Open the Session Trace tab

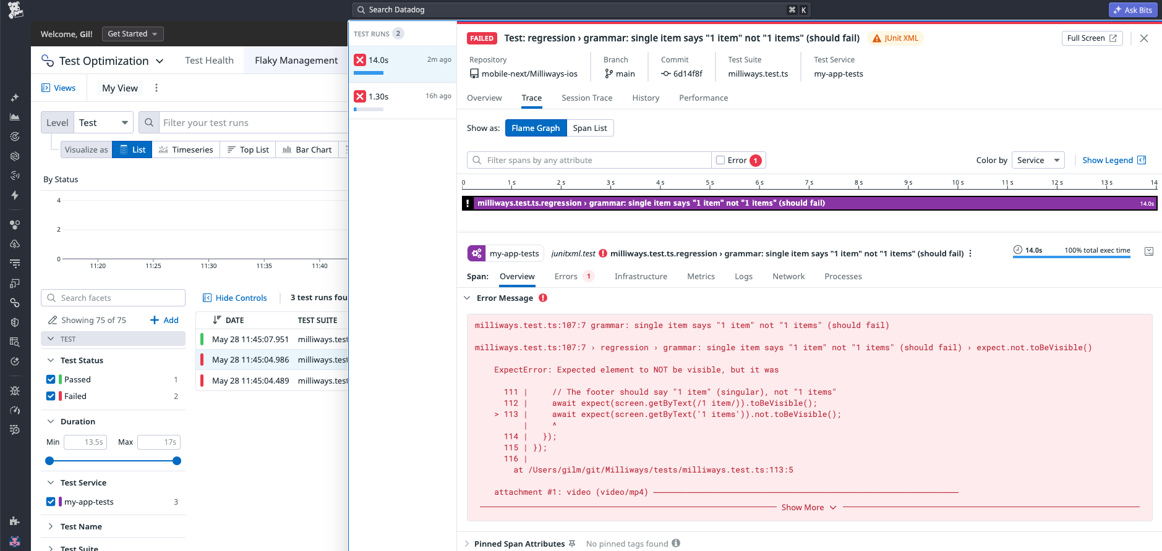587,98
